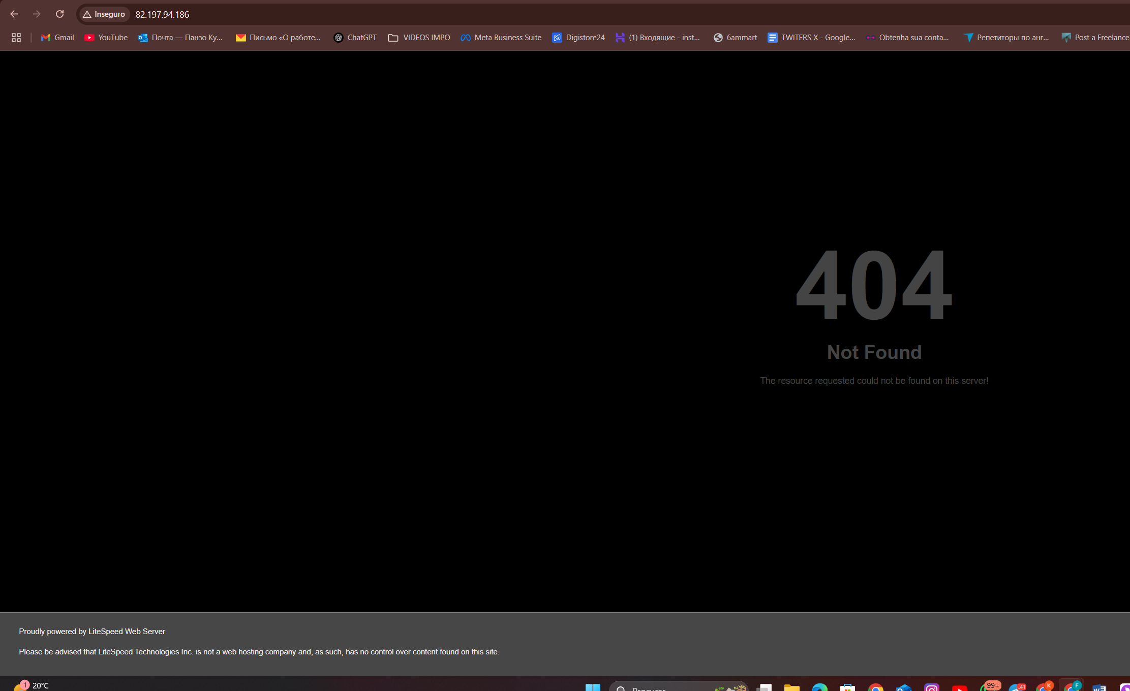Screen dimensions: 1130x691
Task: Click the 6ammart globe favicon
Action: pyautogui.click(x=718, y=38)
